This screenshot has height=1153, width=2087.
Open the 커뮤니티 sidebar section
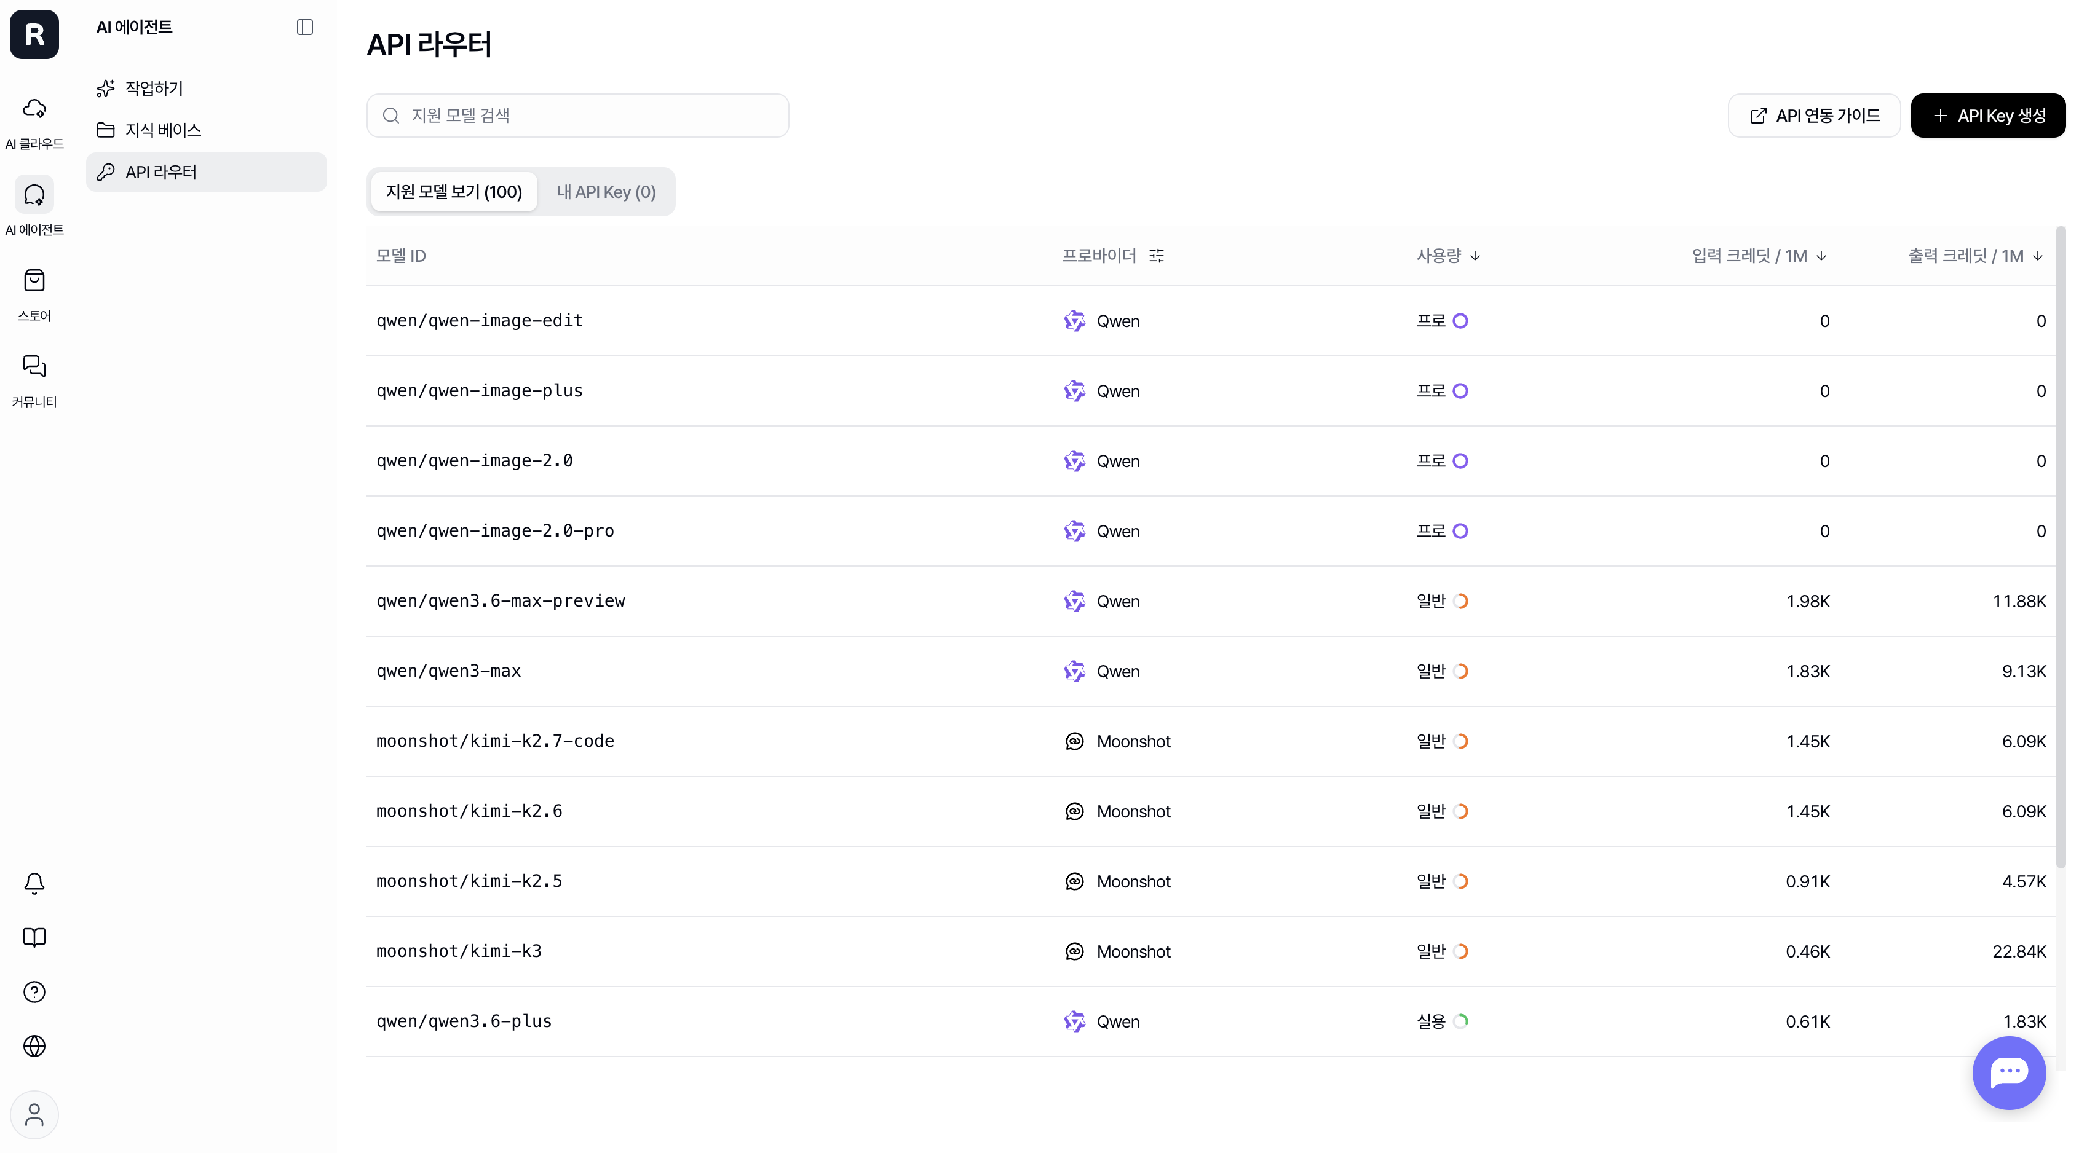[34, 380]
